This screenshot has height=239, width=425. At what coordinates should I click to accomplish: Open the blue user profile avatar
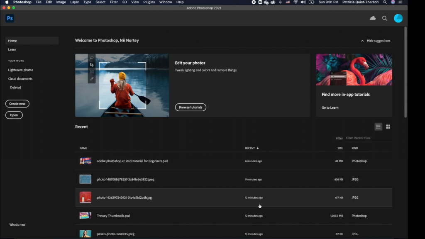398,18
